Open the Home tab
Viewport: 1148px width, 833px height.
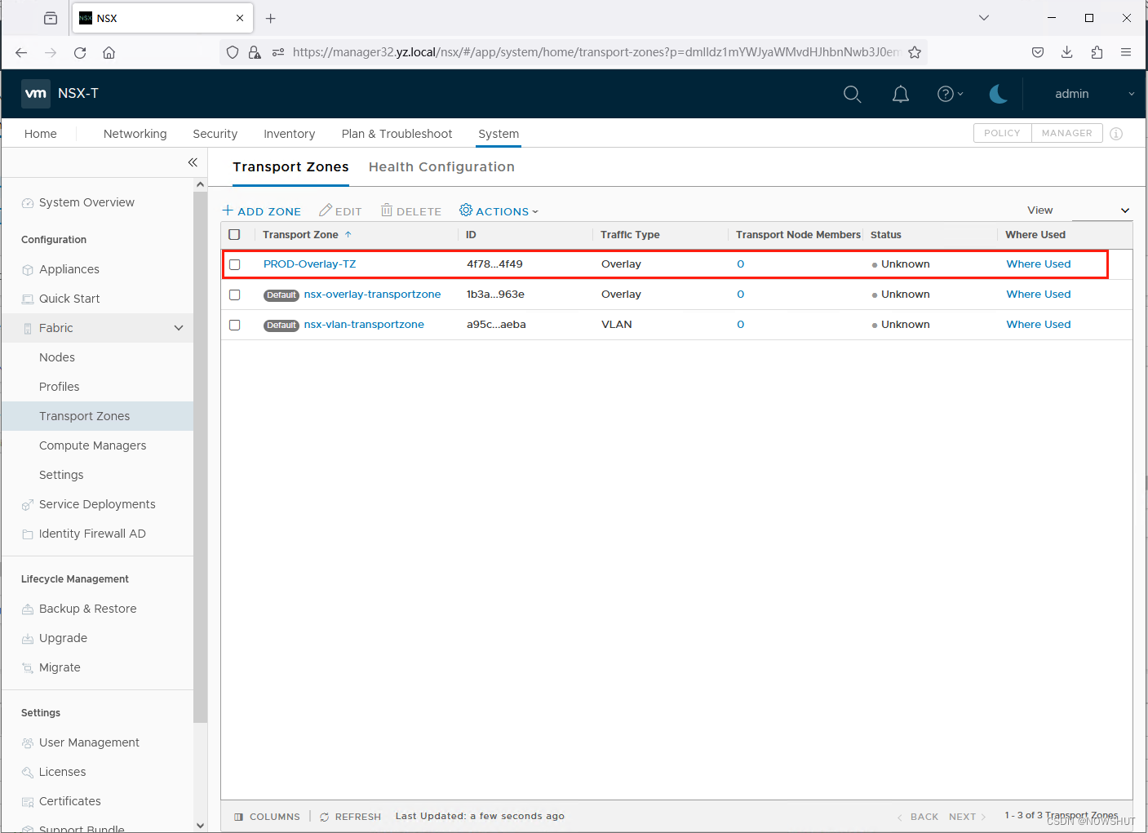[41, 134]
